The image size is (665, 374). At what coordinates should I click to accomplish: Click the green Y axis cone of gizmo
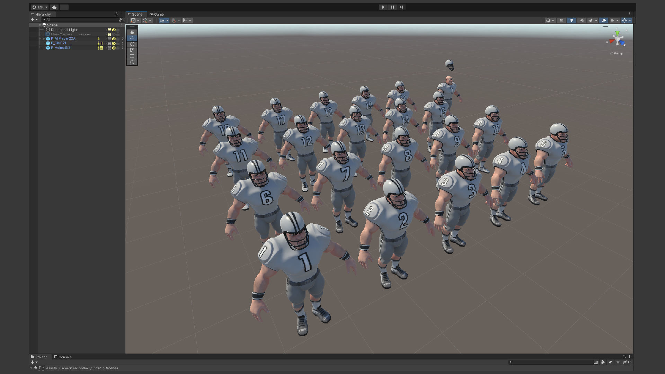click(x=617, y=33)
